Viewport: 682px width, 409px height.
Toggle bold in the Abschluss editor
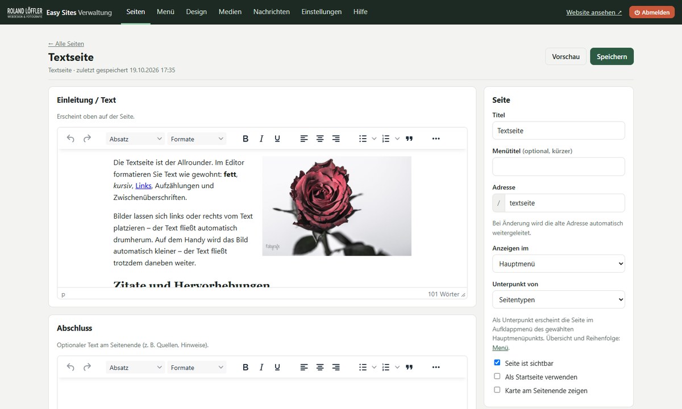tap(246, 368)
